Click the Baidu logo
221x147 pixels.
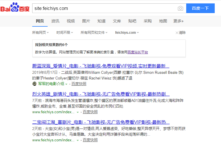15,7
